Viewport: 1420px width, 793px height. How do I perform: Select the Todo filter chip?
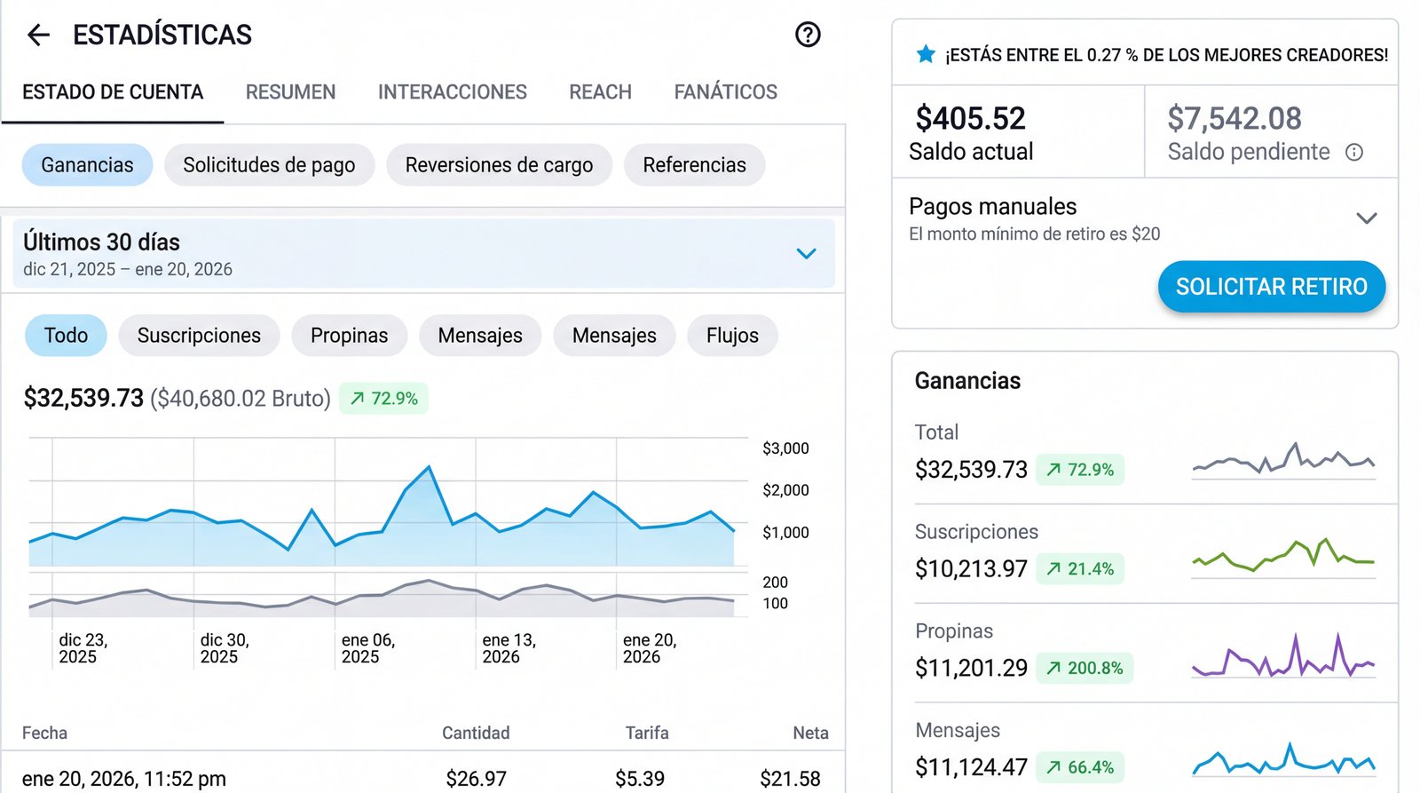tap(66, 336)
